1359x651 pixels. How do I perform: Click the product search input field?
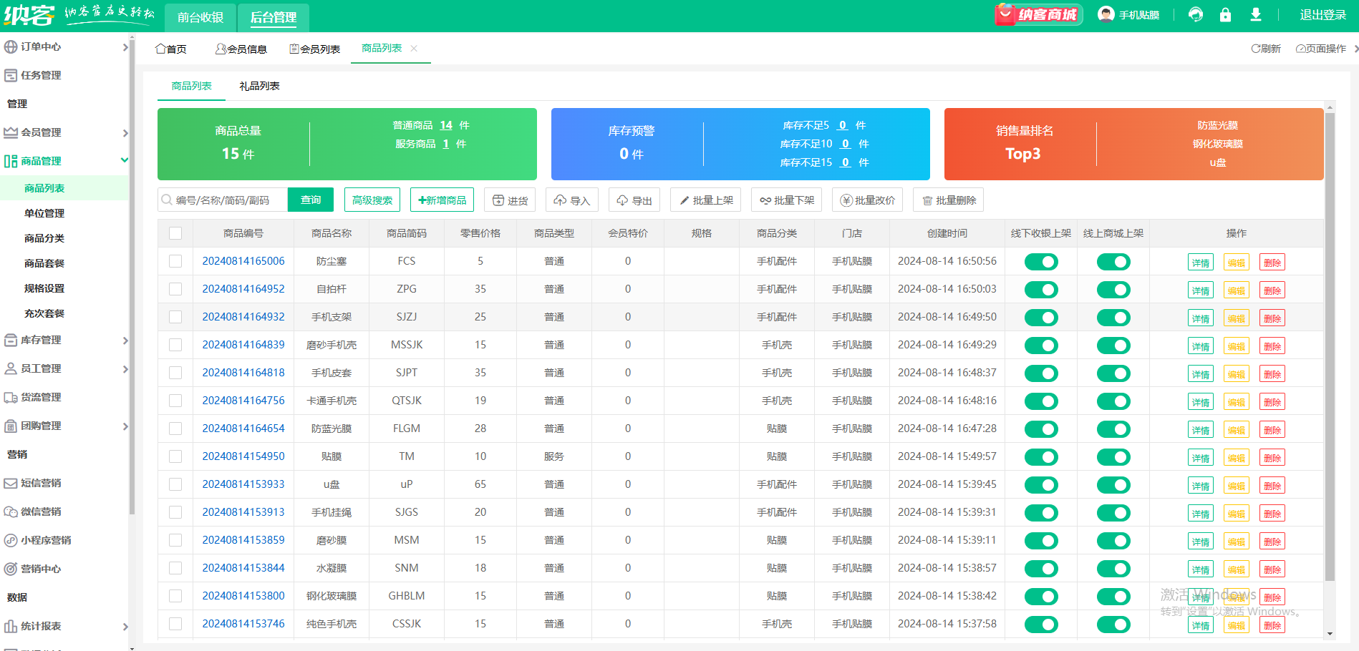coord(228,200)
